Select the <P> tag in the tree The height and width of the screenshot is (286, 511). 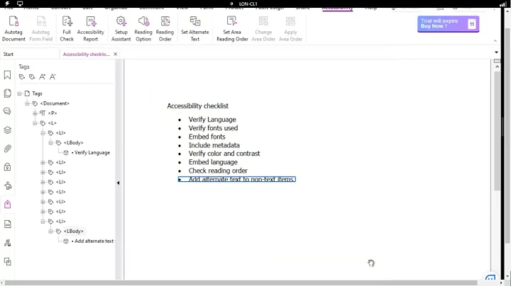pyautogui.click(x=53, y=113)
